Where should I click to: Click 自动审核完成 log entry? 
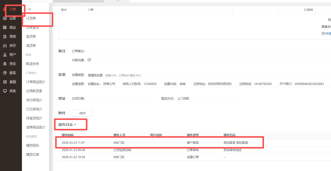(232, 150)
